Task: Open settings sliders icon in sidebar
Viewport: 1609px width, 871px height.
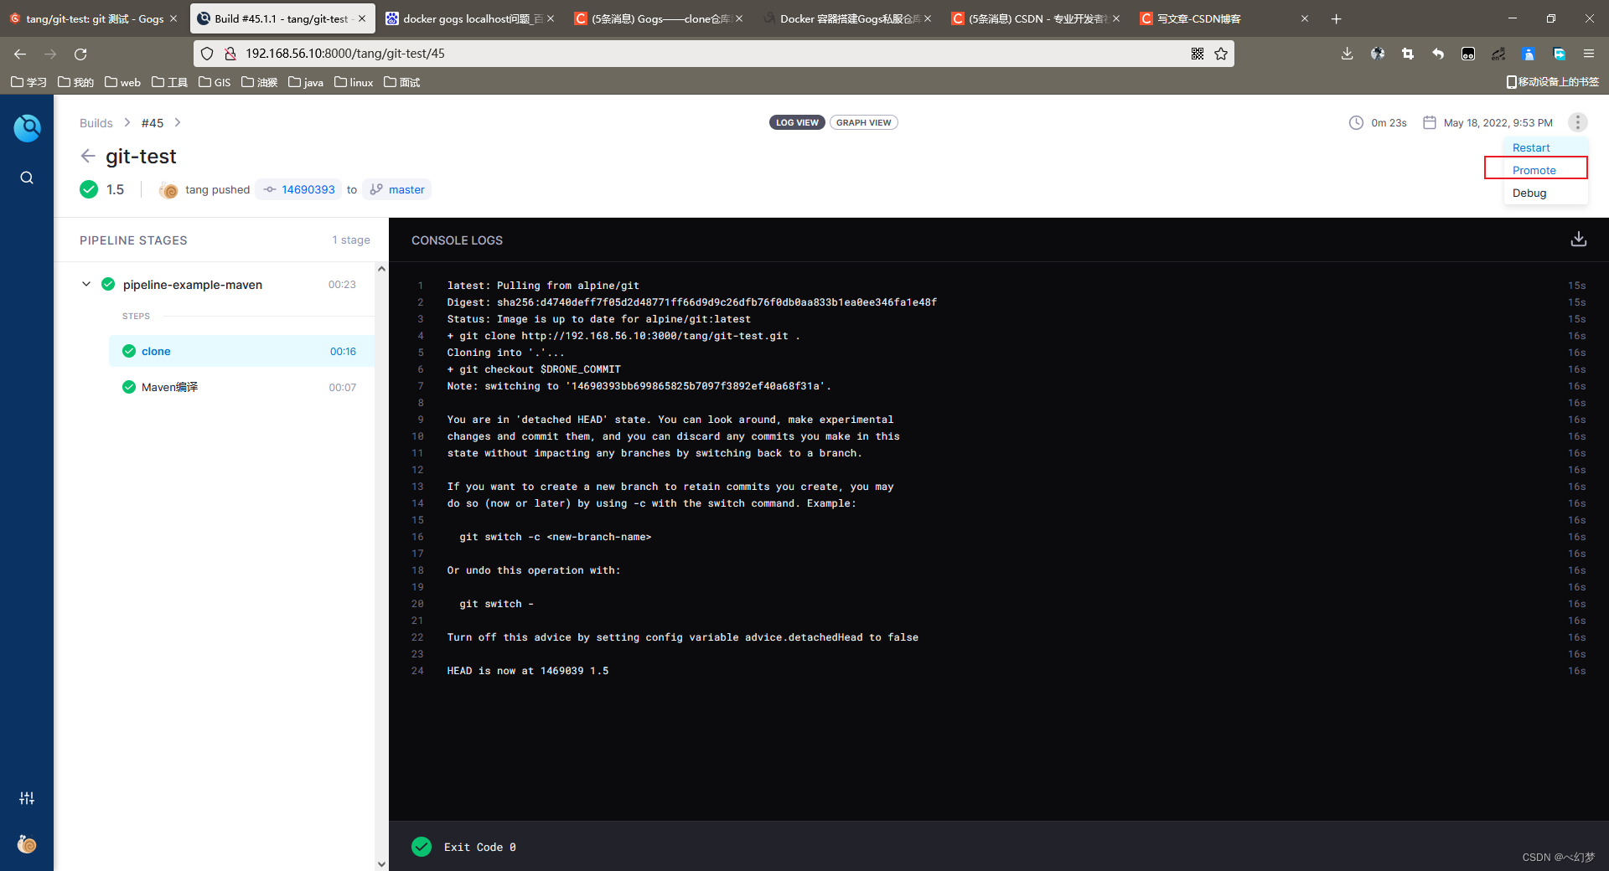Action: tap(27, 798)
